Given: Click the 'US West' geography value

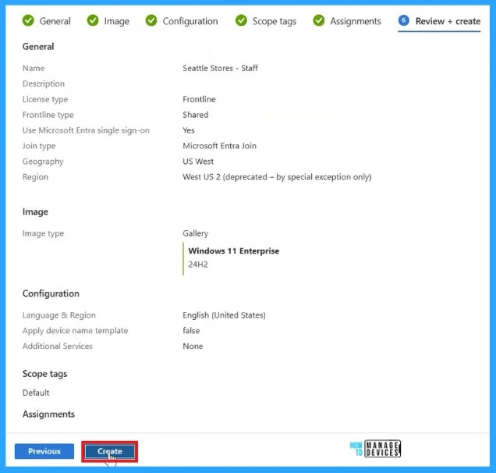Looking at the screenshot, I should pyautogui.click(x=198, y=161).
